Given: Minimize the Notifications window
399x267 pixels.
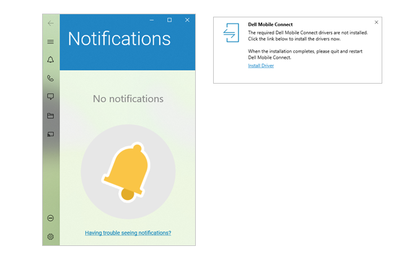Looking at the screenshot, I should 152,20.
